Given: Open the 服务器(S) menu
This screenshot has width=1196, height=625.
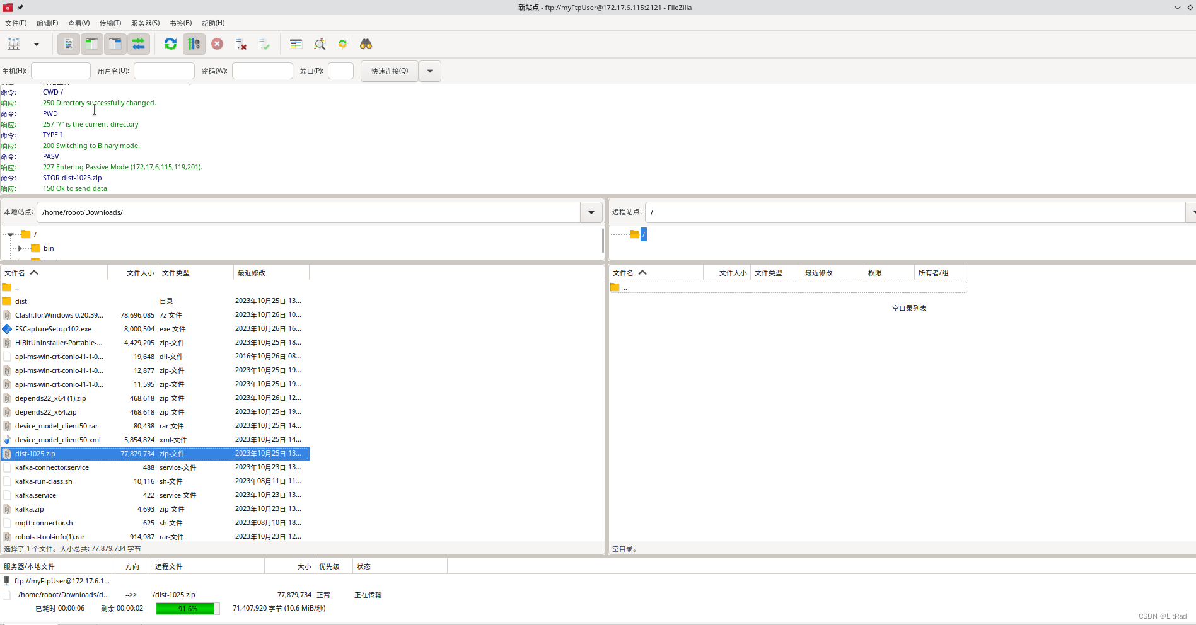Looking at the screenshot, I should point(145,23).
